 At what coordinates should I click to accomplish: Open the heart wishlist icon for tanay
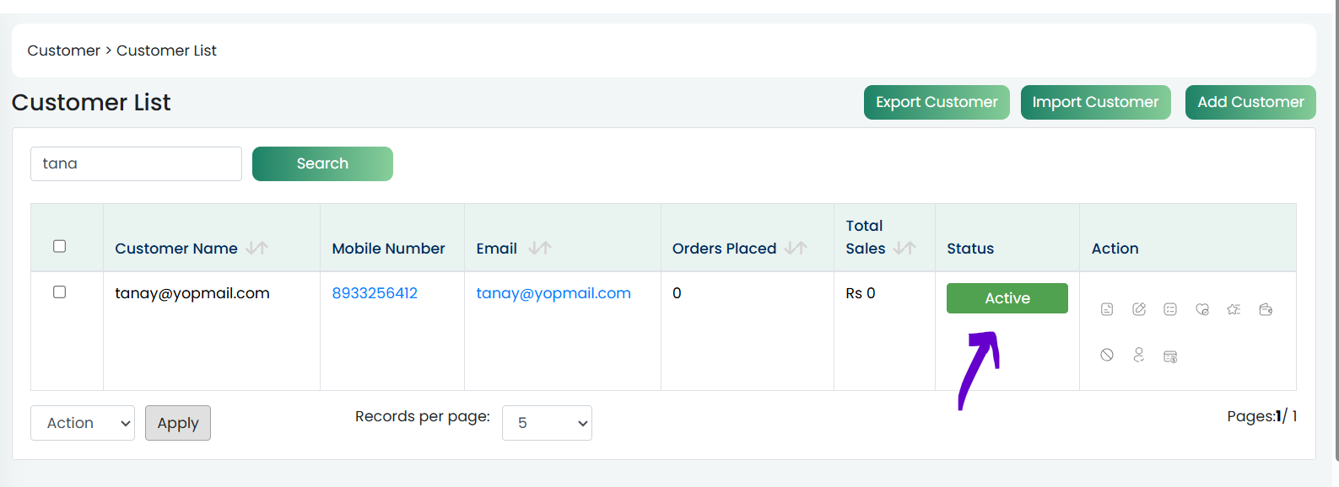click(x=1202, y=309)
